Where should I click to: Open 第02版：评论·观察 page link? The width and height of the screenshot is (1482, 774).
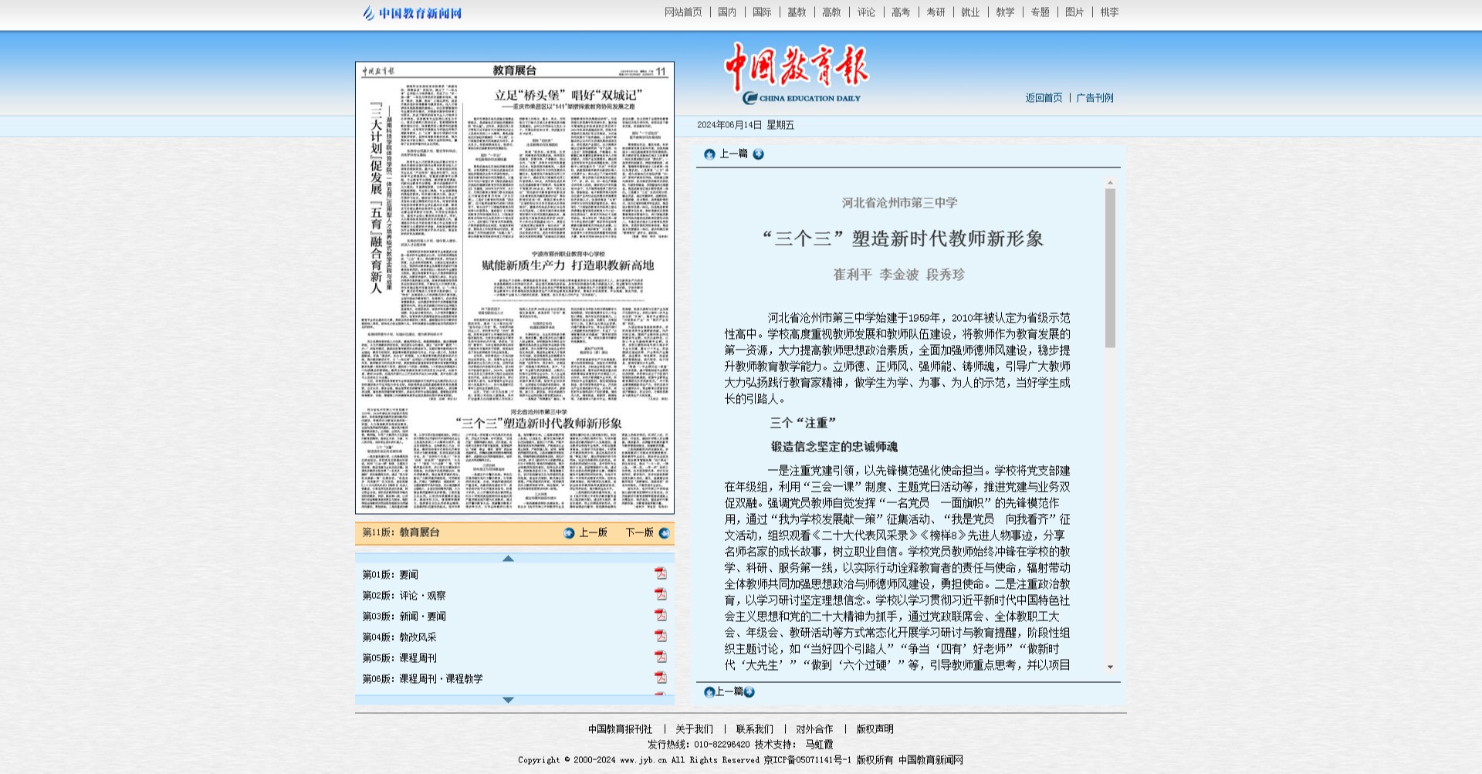pyautogui.click(x=404, y=596)
